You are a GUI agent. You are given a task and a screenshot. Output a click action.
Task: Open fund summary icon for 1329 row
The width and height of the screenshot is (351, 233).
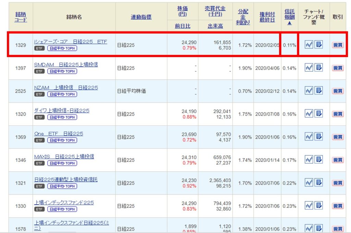point(318,45)
